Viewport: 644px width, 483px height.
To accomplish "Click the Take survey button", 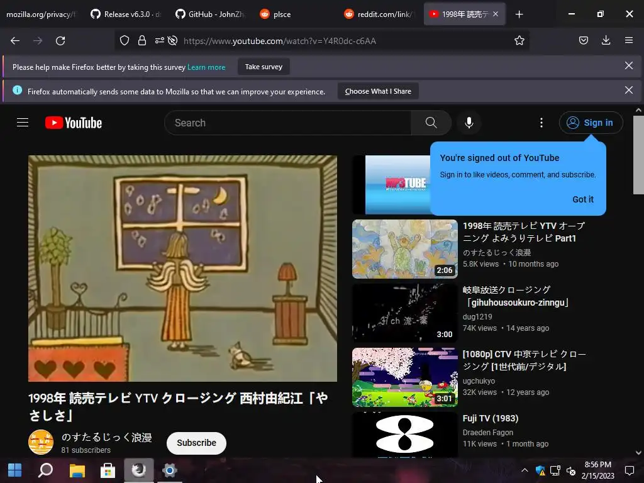I will (264, 67).
